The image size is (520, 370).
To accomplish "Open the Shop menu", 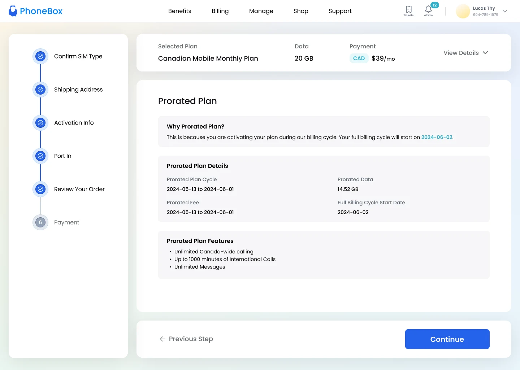I will click(301, 11).
